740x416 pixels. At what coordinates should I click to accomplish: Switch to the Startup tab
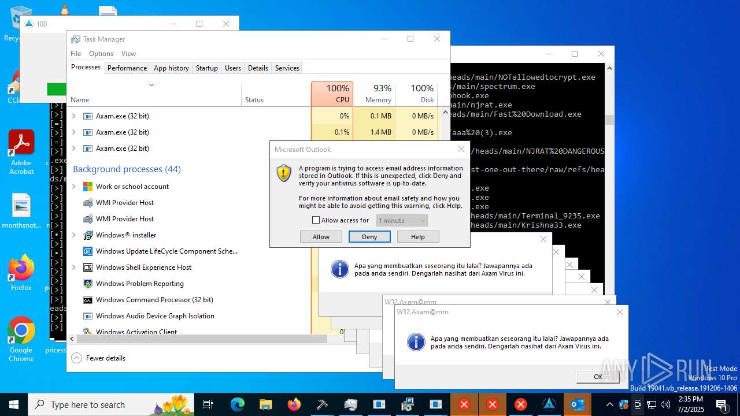(x=206, y=68)
